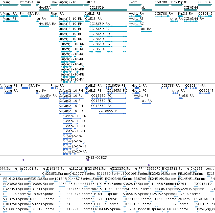The height and width of the screenshot is (213, 215).
Task: Open the CG30344-RA transcript label
Action: 194,19
